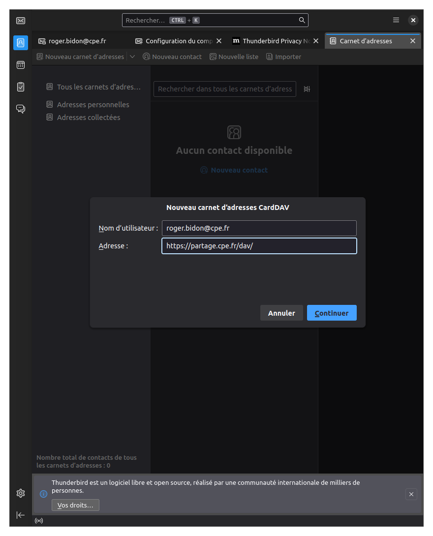Select Tous les carnets d'adresses
433x536 pixels.
click(93, 87)
